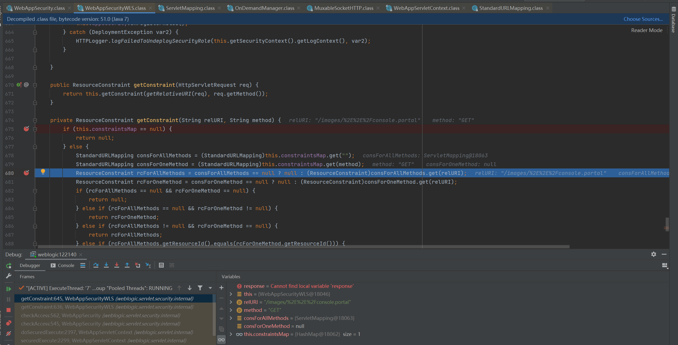This screenshot has height=345, width=678.
Task: Open the thread selector dropdown
Action: (211, 288)
